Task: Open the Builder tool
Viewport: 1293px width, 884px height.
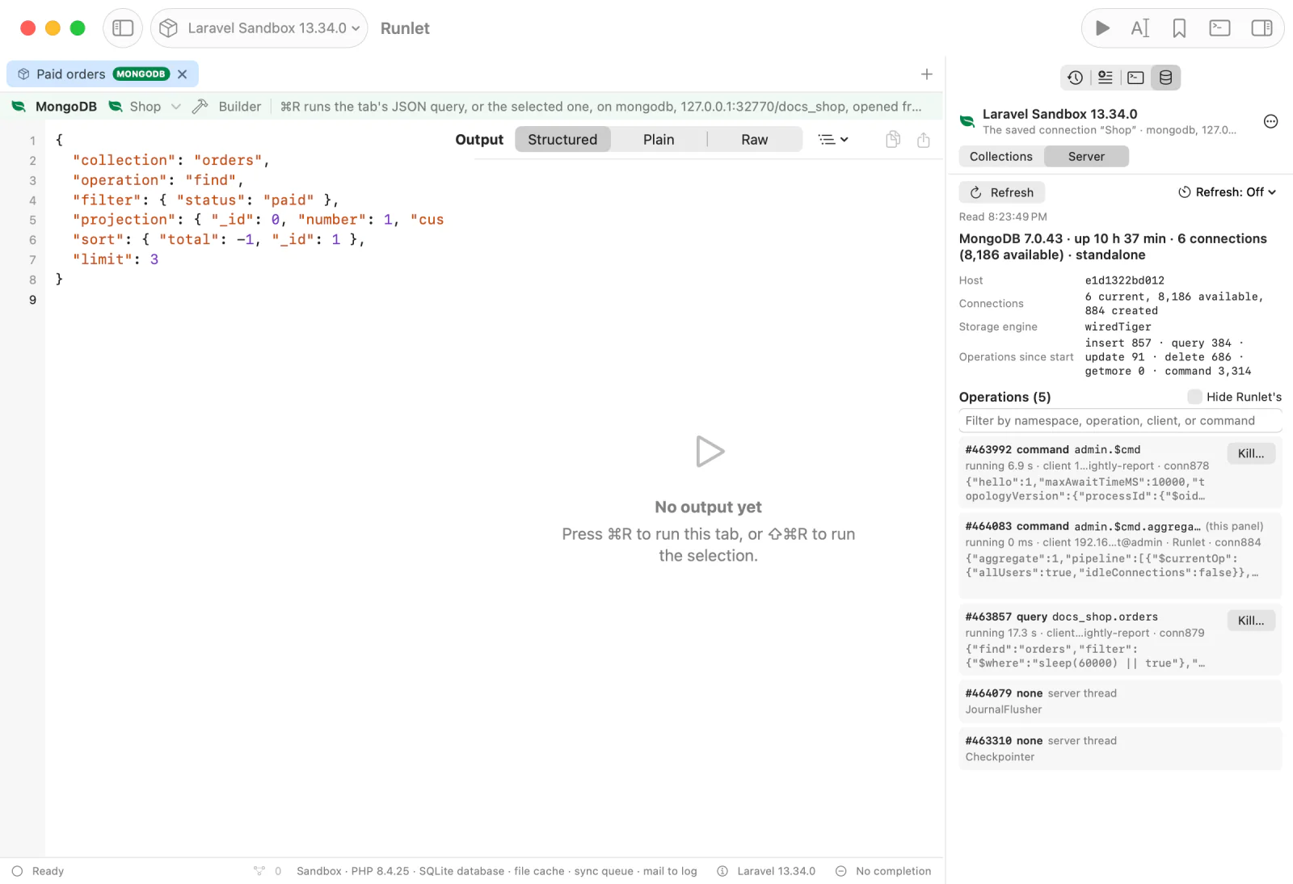Action: [x=227, y=107]
